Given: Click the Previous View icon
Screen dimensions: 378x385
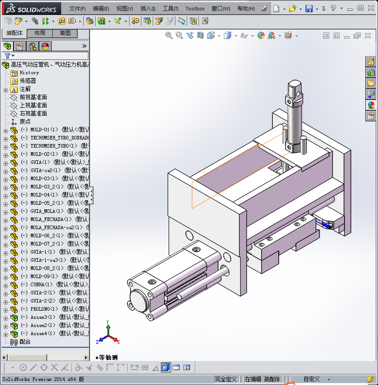Looking at the screenshot, I should [190, 35].
